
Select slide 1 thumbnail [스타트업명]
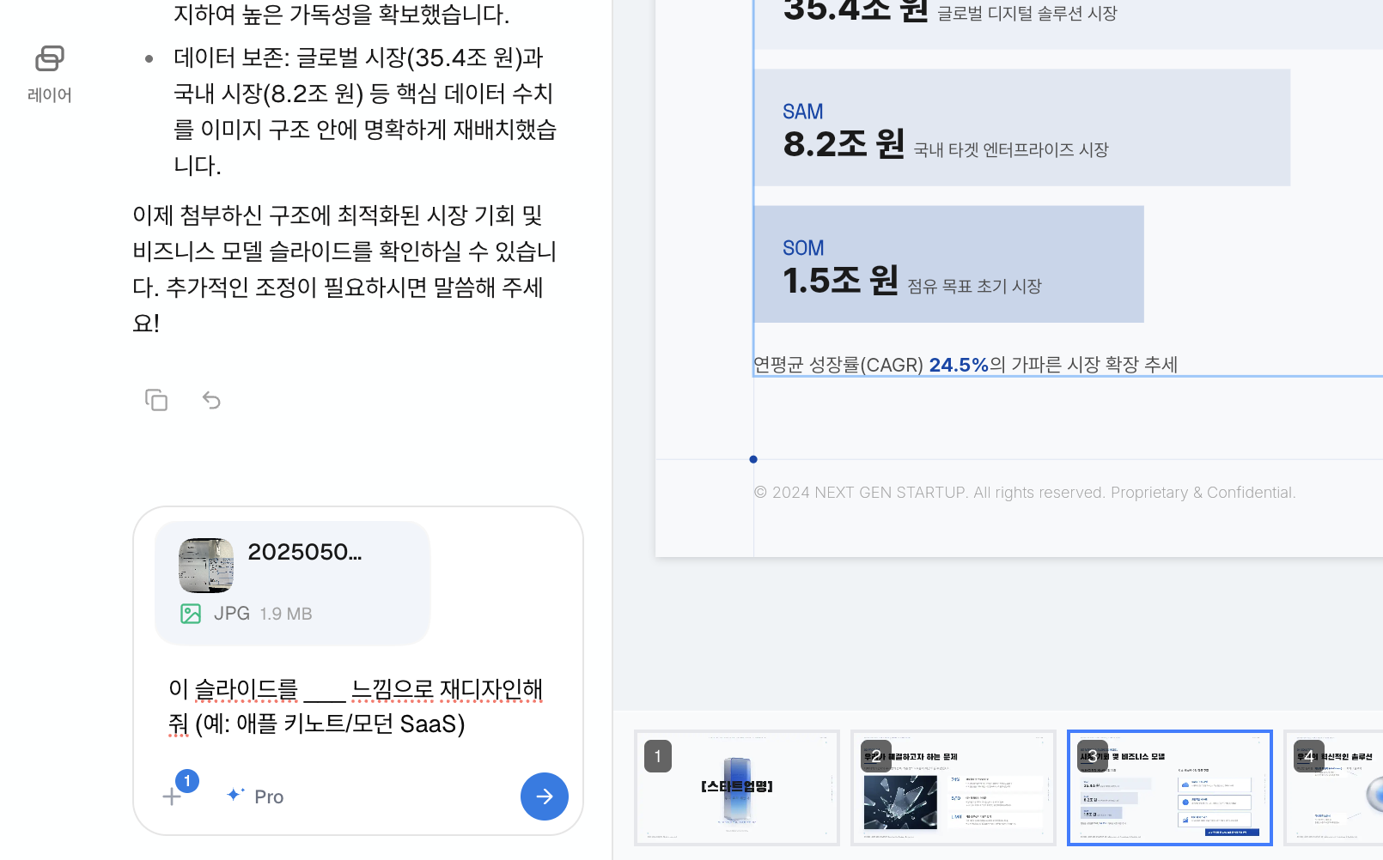pos(737,788)
